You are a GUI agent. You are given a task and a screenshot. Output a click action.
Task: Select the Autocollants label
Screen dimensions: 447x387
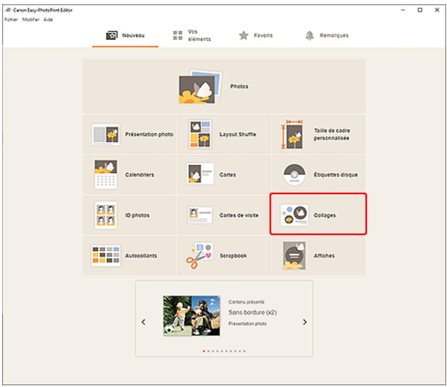point(141,255)
